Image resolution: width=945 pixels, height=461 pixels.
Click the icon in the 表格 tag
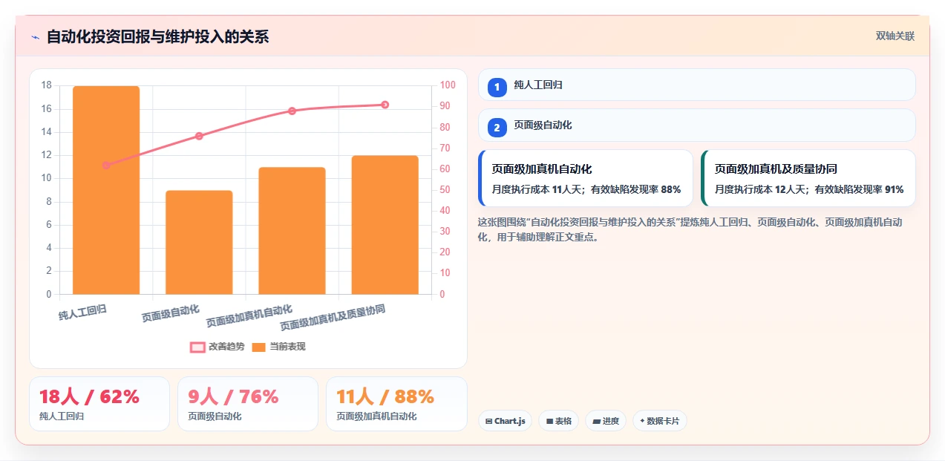coord(549,421)
